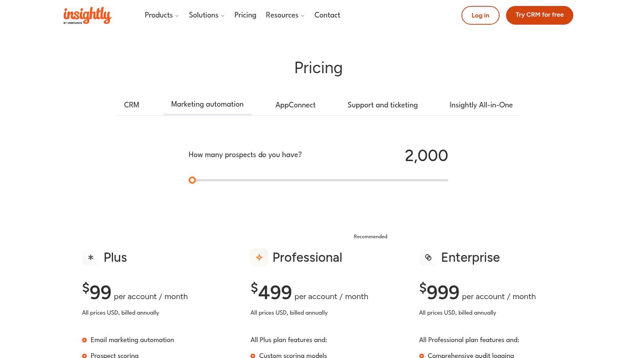637x358 pixels.
Task: Click the prospects slider handle
Action: (x=192, y=180)
